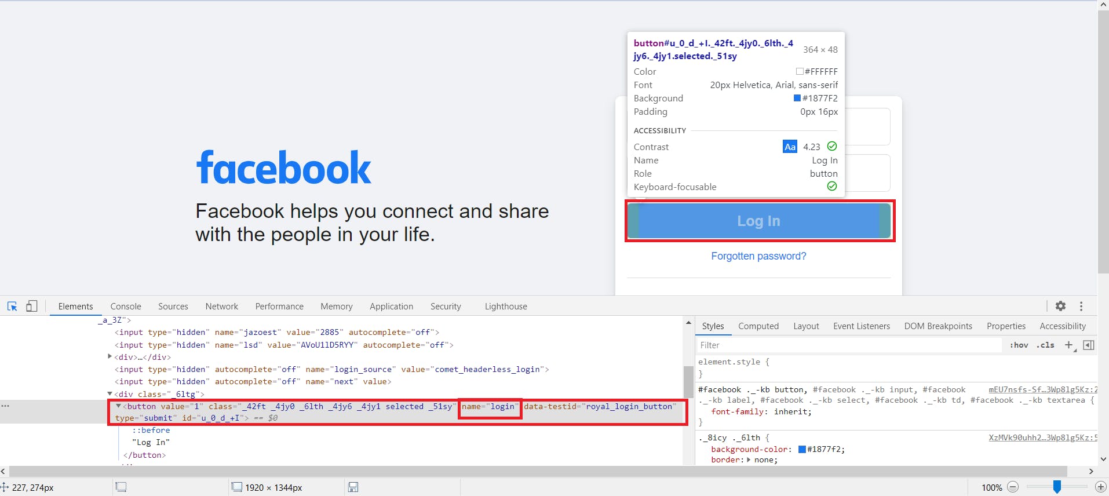Viewport: 1109px width, 496px height.
Task: Select the hidden input named next
Action: point(253,381)
